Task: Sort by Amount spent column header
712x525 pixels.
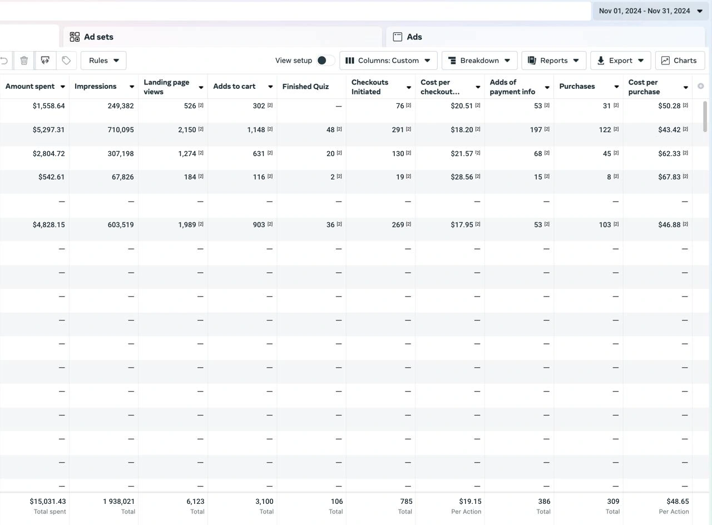Action: pyautogui.click(x=30, y=86)
